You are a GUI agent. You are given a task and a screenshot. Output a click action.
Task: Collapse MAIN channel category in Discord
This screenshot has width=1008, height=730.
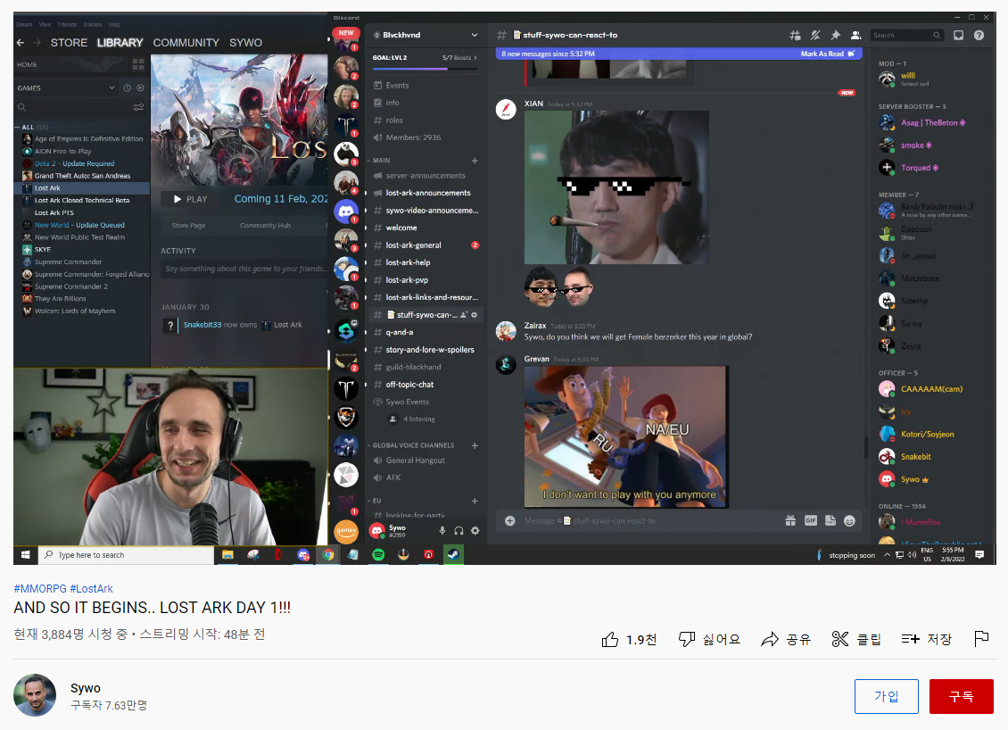(x=381, y=161)
